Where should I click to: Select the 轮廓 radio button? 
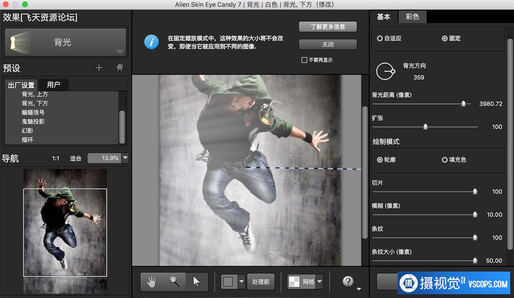click(x=379, y=160)
